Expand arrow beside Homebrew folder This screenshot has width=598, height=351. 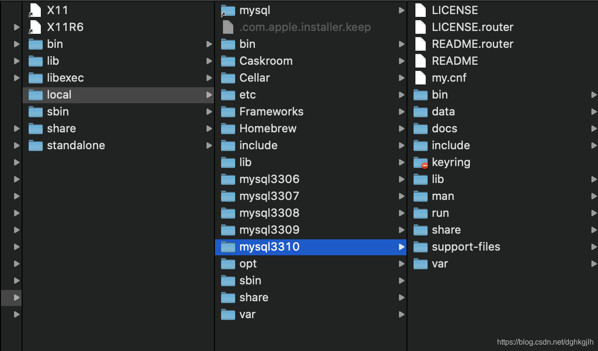pos(401,129)
